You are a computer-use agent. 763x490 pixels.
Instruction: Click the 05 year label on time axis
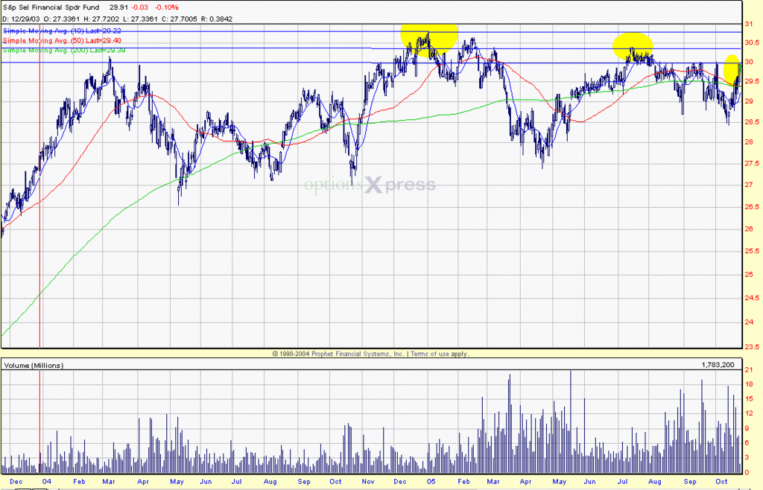pyautogui.click(x=431, y=481)
